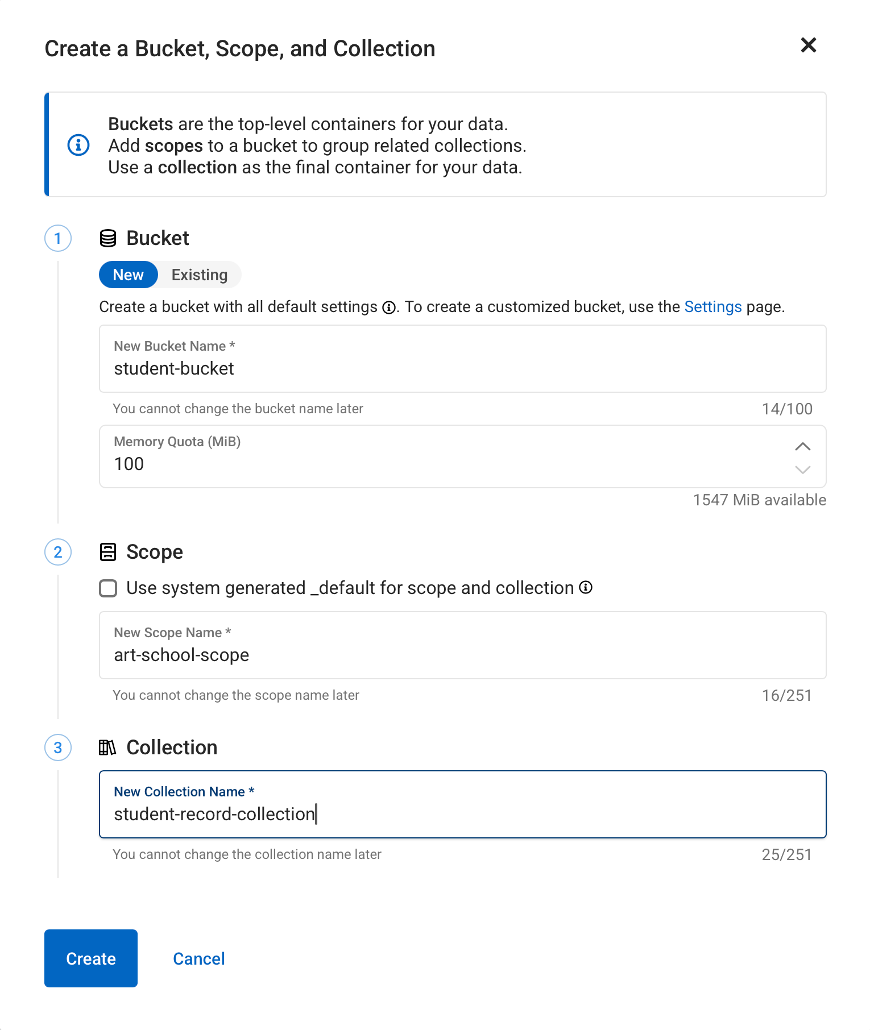Click the blue info icon in the banner
This screenshot has width=870, height=1030.
[78, 145]
